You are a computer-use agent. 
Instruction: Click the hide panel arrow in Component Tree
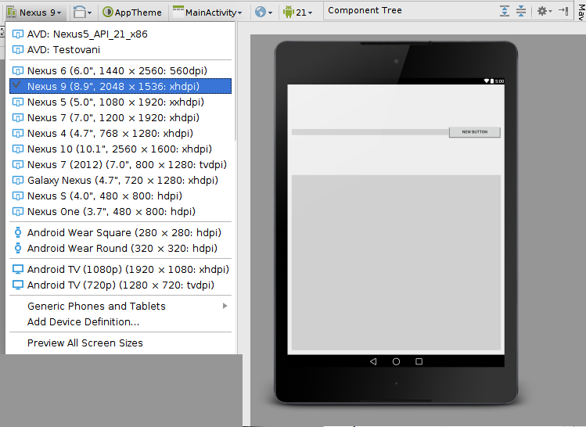pos(563,11)
